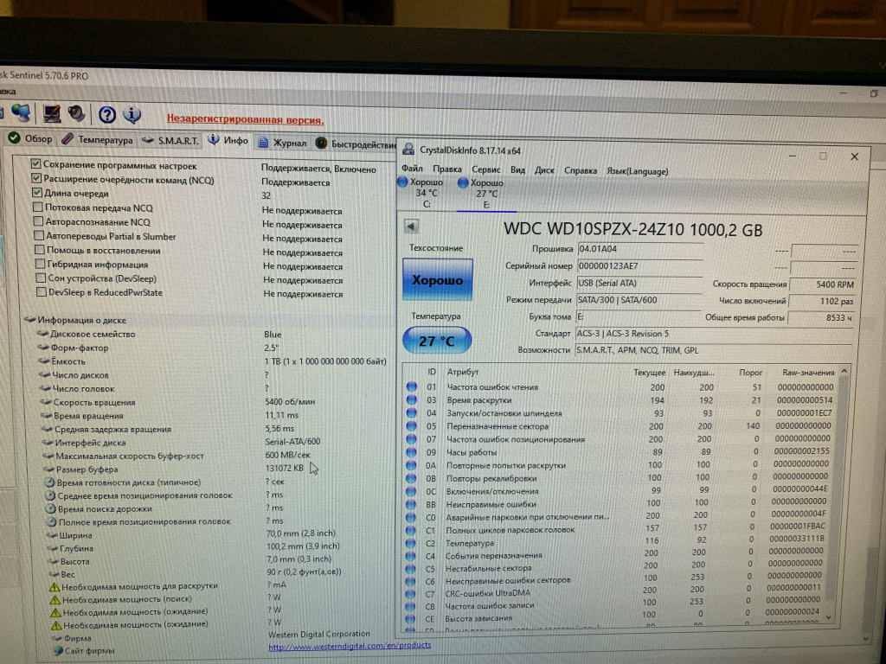The width and height of the screenshot is (886, 664).
Task: Click the big Хорошо health status button
Action: click(437, 279)
